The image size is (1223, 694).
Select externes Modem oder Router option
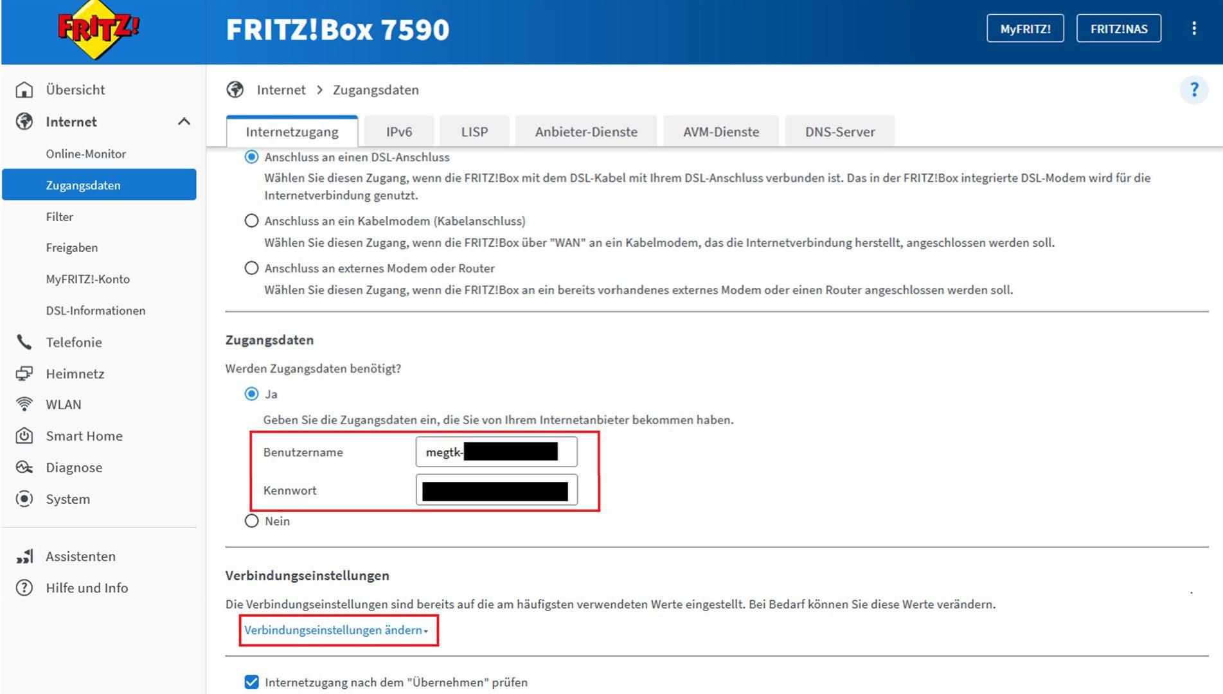[251, 268]
